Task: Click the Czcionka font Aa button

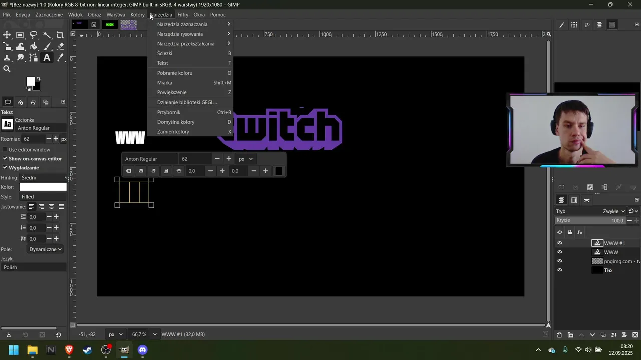Action: point(7,124)
